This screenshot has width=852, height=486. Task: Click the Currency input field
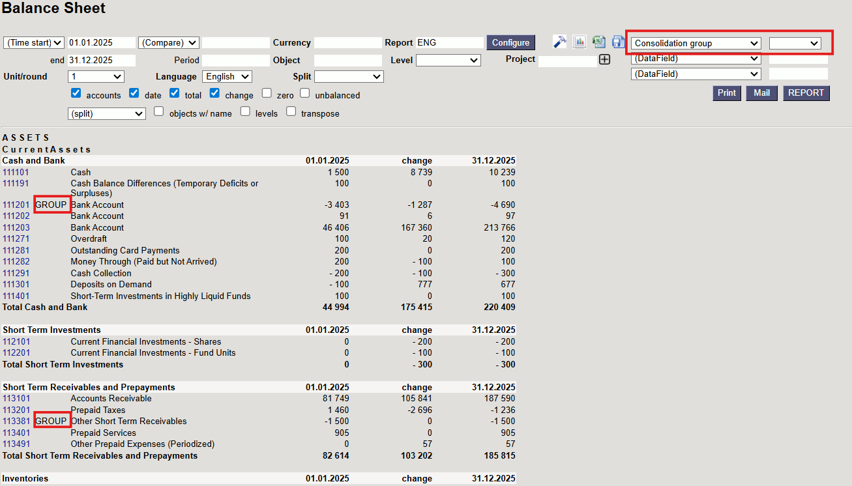point(347,43)
